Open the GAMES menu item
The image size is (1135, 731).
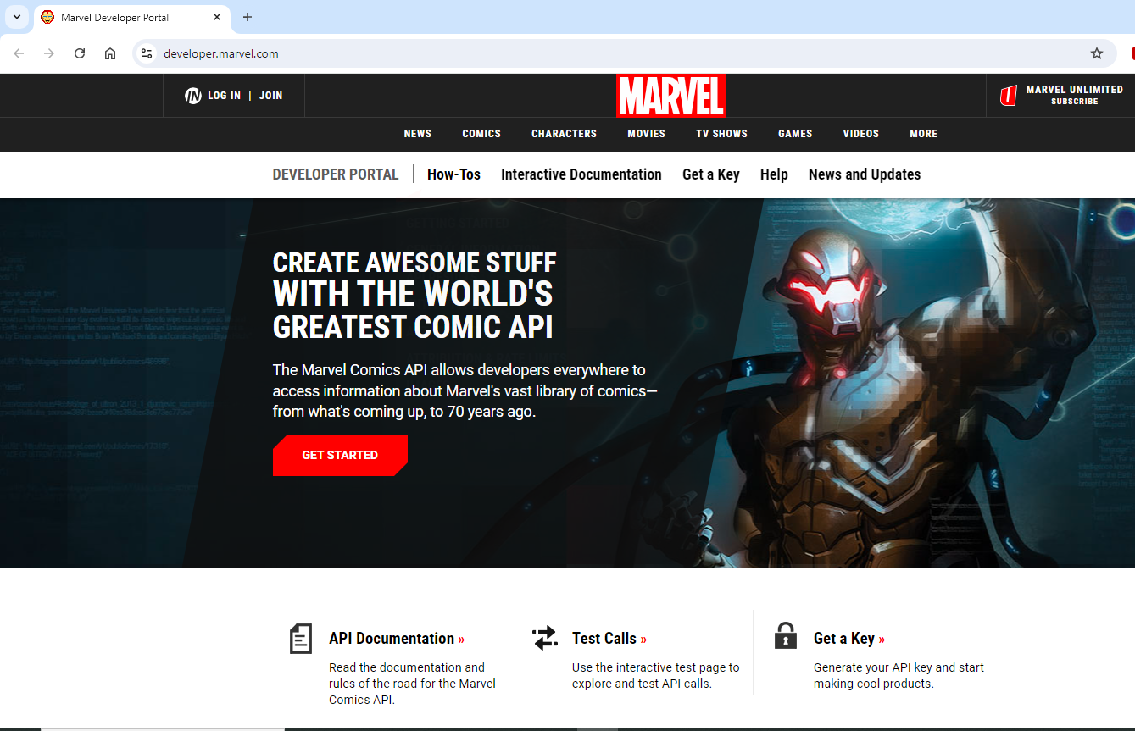[795, 134]
